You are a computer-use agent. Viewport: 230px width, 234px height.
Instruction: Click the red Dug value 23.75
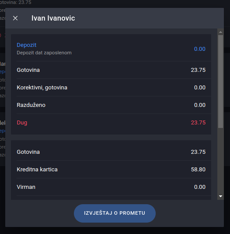tap(198, 123)
